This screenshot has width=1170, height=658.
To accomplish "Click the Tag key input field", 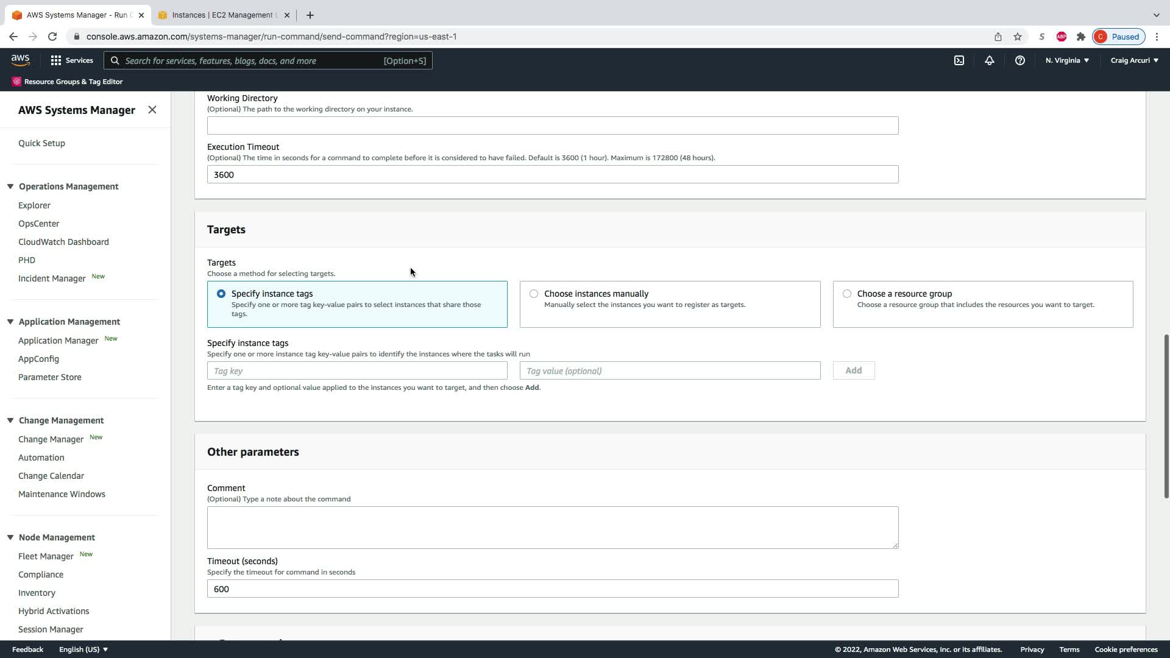I will (357, 370).
